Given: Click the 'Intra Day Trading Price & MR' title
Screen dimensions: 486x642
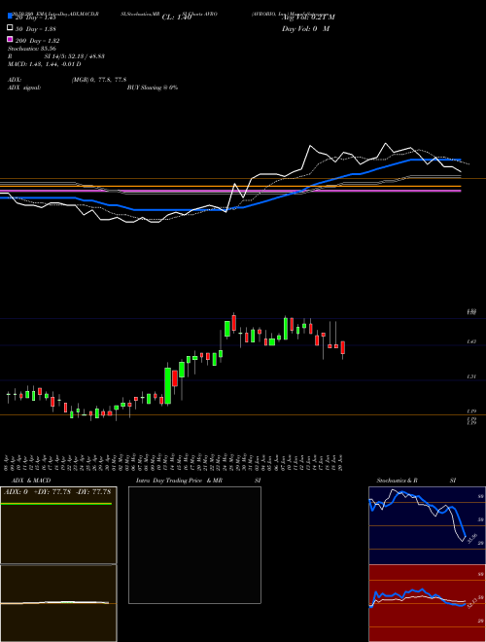Looking at the screenshot, I should click(x=179, y=481).
